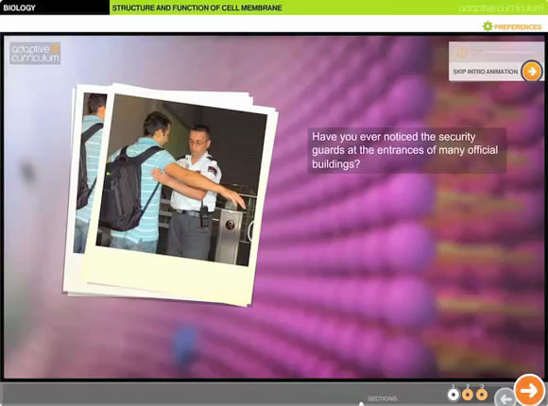Click the gray bottom navigation bar
Screen dimensions: 548x406
tap(224, 394)
